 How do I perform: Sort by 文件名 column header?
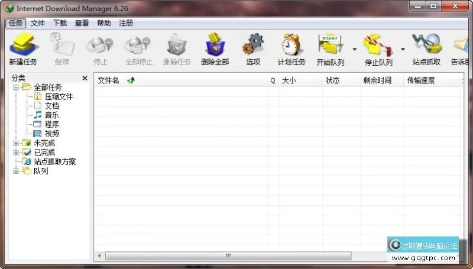point(109,80)
